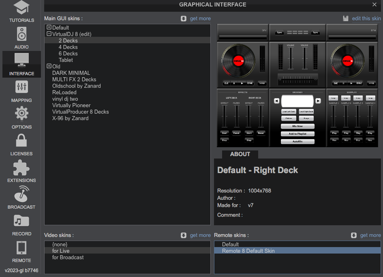
Task: Select the Default skin row label
Action: 60,27
